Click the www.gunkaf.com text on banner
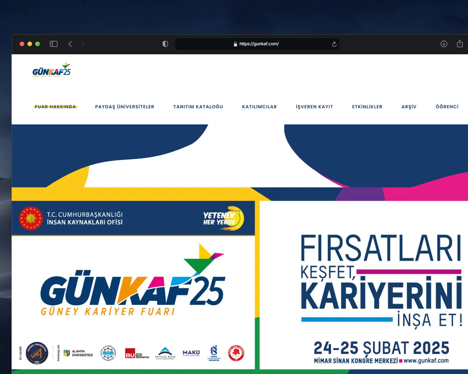Image resolution: width=468 pixels, height=374 pixels. pyautogui.click(x=426, y=361)
